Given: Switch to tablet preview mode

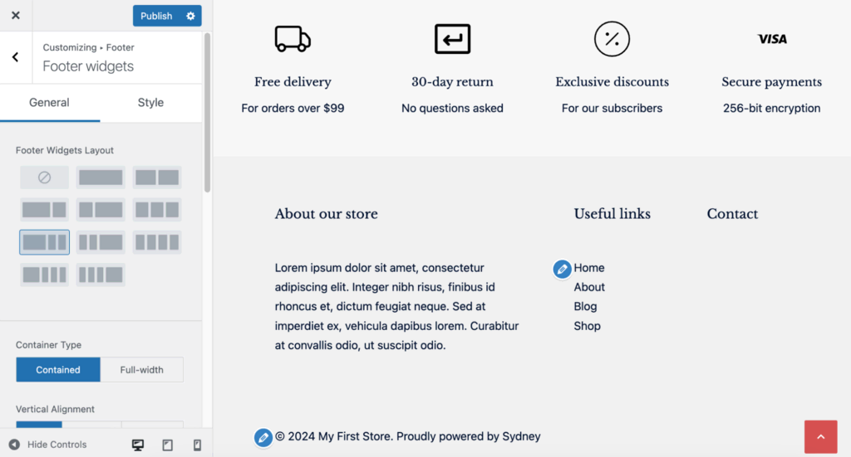Looking at the screenshot, I should [167, 445].
